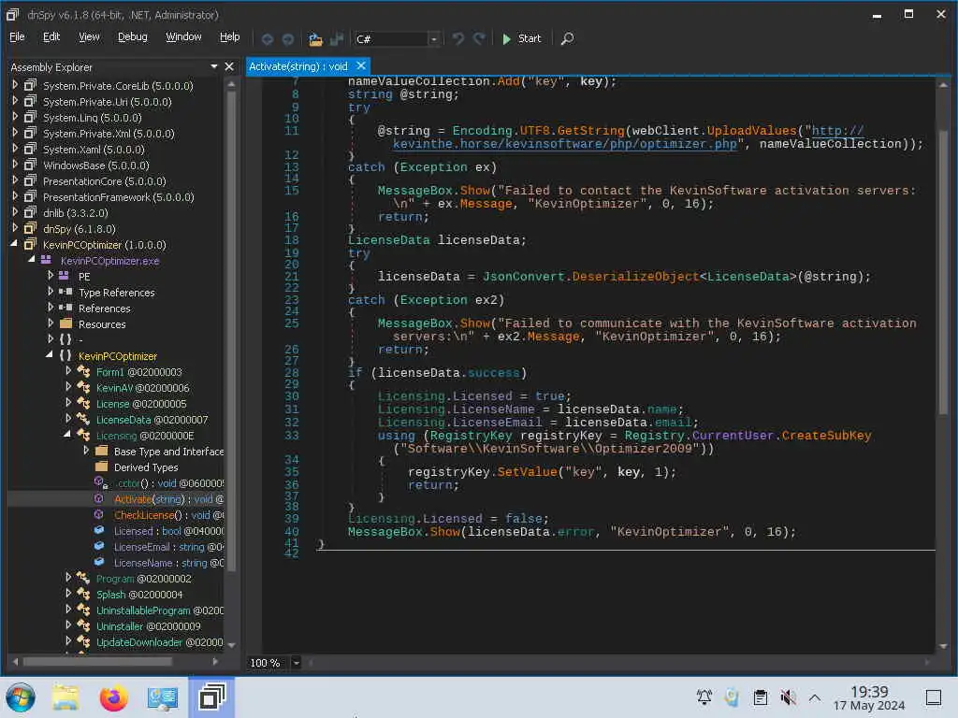
Task: Open the Assembly Explorer panel options dropdown
Action: tap(214, 66)
